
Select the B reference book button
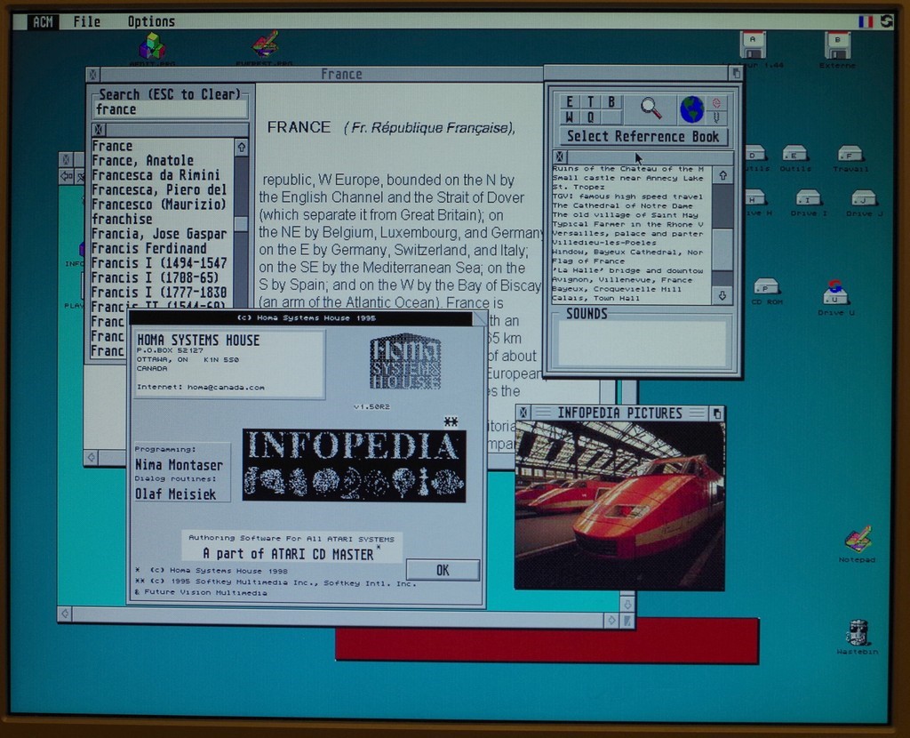[611, 102]
